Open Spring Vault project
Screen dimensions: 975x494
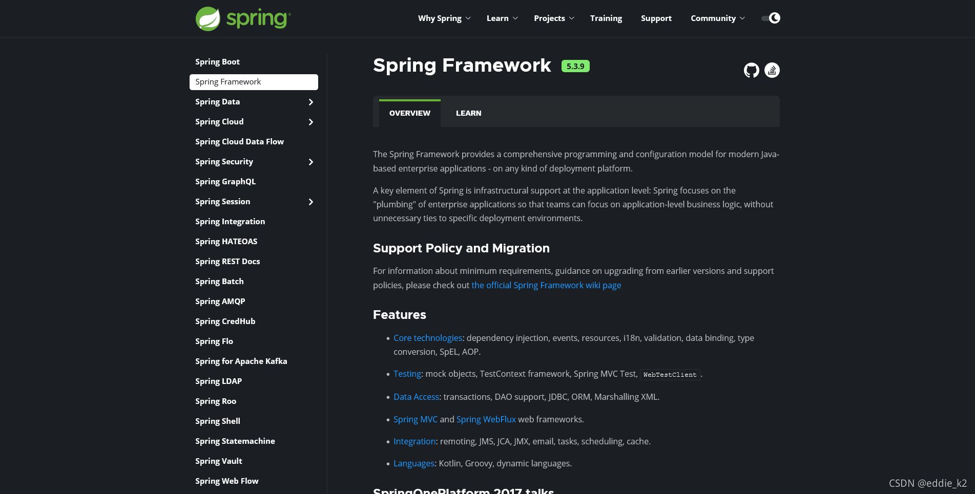(219, 461)
